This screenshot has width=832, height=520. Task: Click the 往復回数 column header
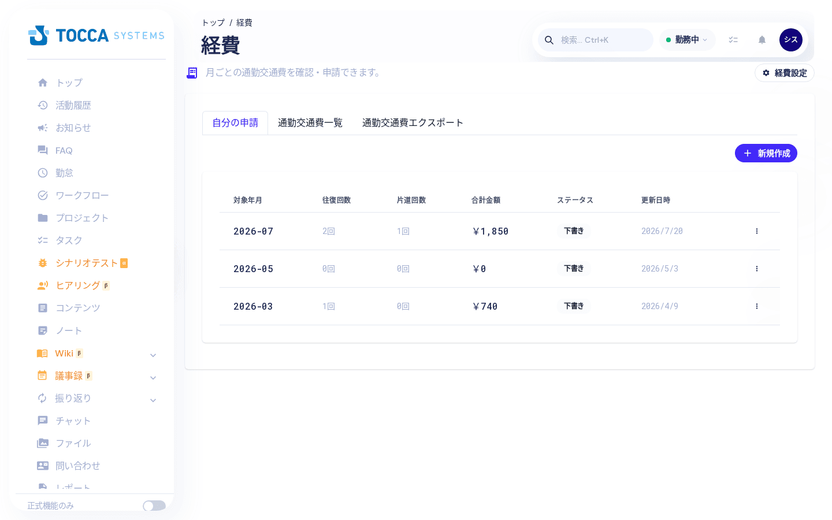337,200
